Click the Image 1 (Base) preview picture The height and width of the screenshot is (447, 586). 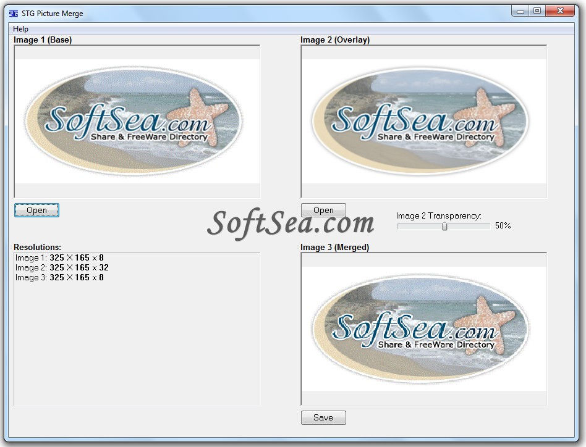[137, 121]
